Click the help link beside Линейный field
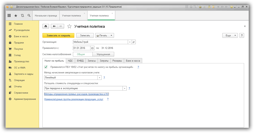 [x=104, y=78]
